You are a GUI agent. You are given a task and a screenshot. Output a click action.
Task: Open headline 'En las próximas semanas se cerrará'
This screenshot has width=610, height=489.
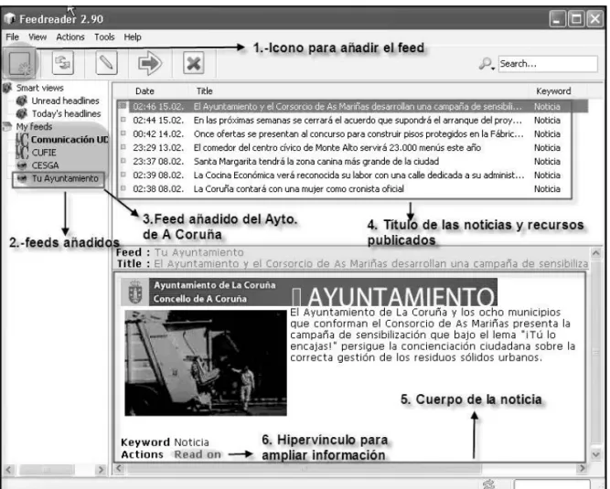tap(358, 120)
